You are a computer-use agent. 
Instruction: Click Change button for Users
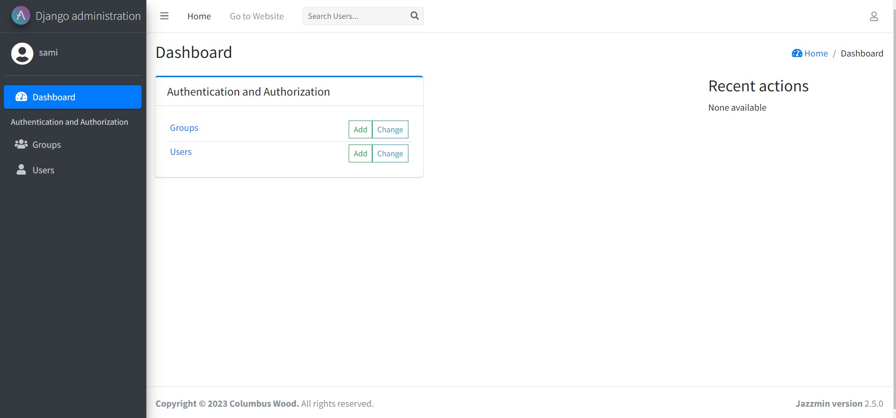tap(390, 153)
